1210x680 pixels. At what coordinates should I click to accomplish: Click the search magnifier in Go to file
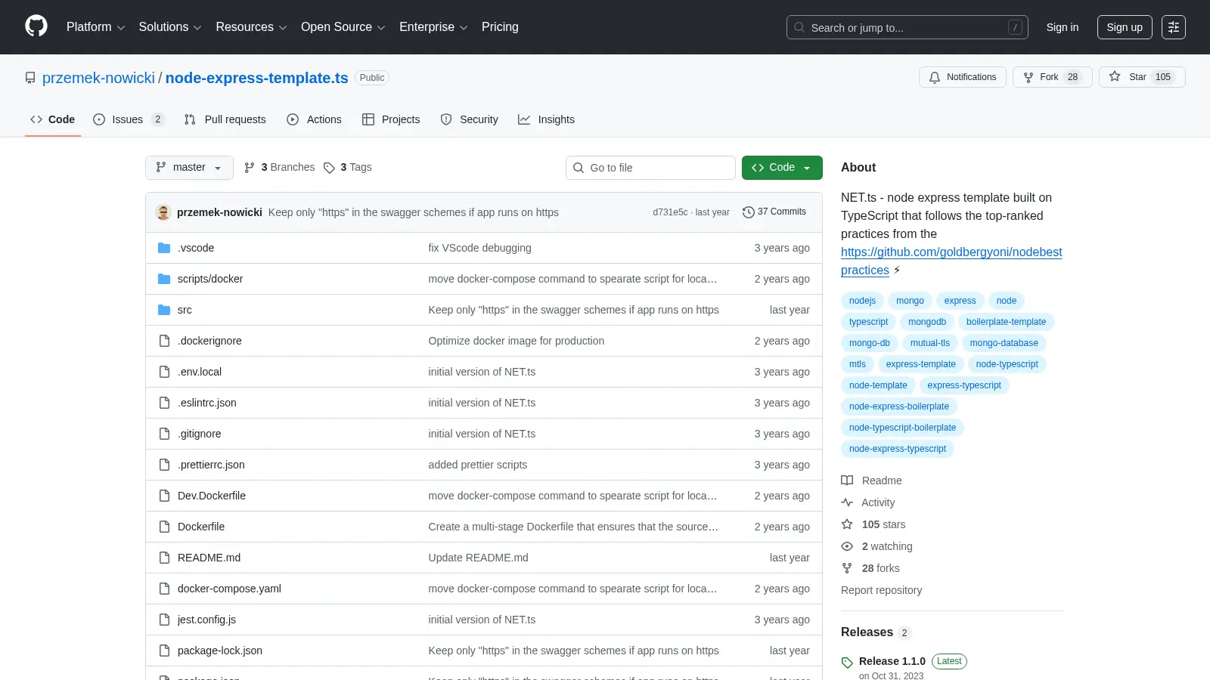tap(579, 168)
